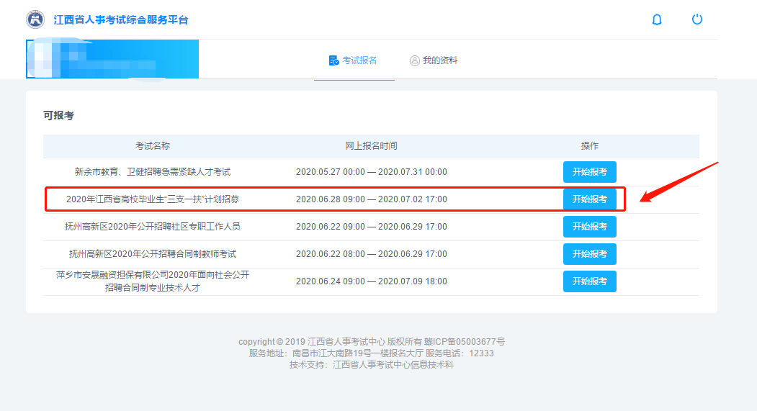The height and width of the screenshot is (411, 757).
Task: Start registration for 新余市教育、卫健招聘 exam
Action: [589, 172]
